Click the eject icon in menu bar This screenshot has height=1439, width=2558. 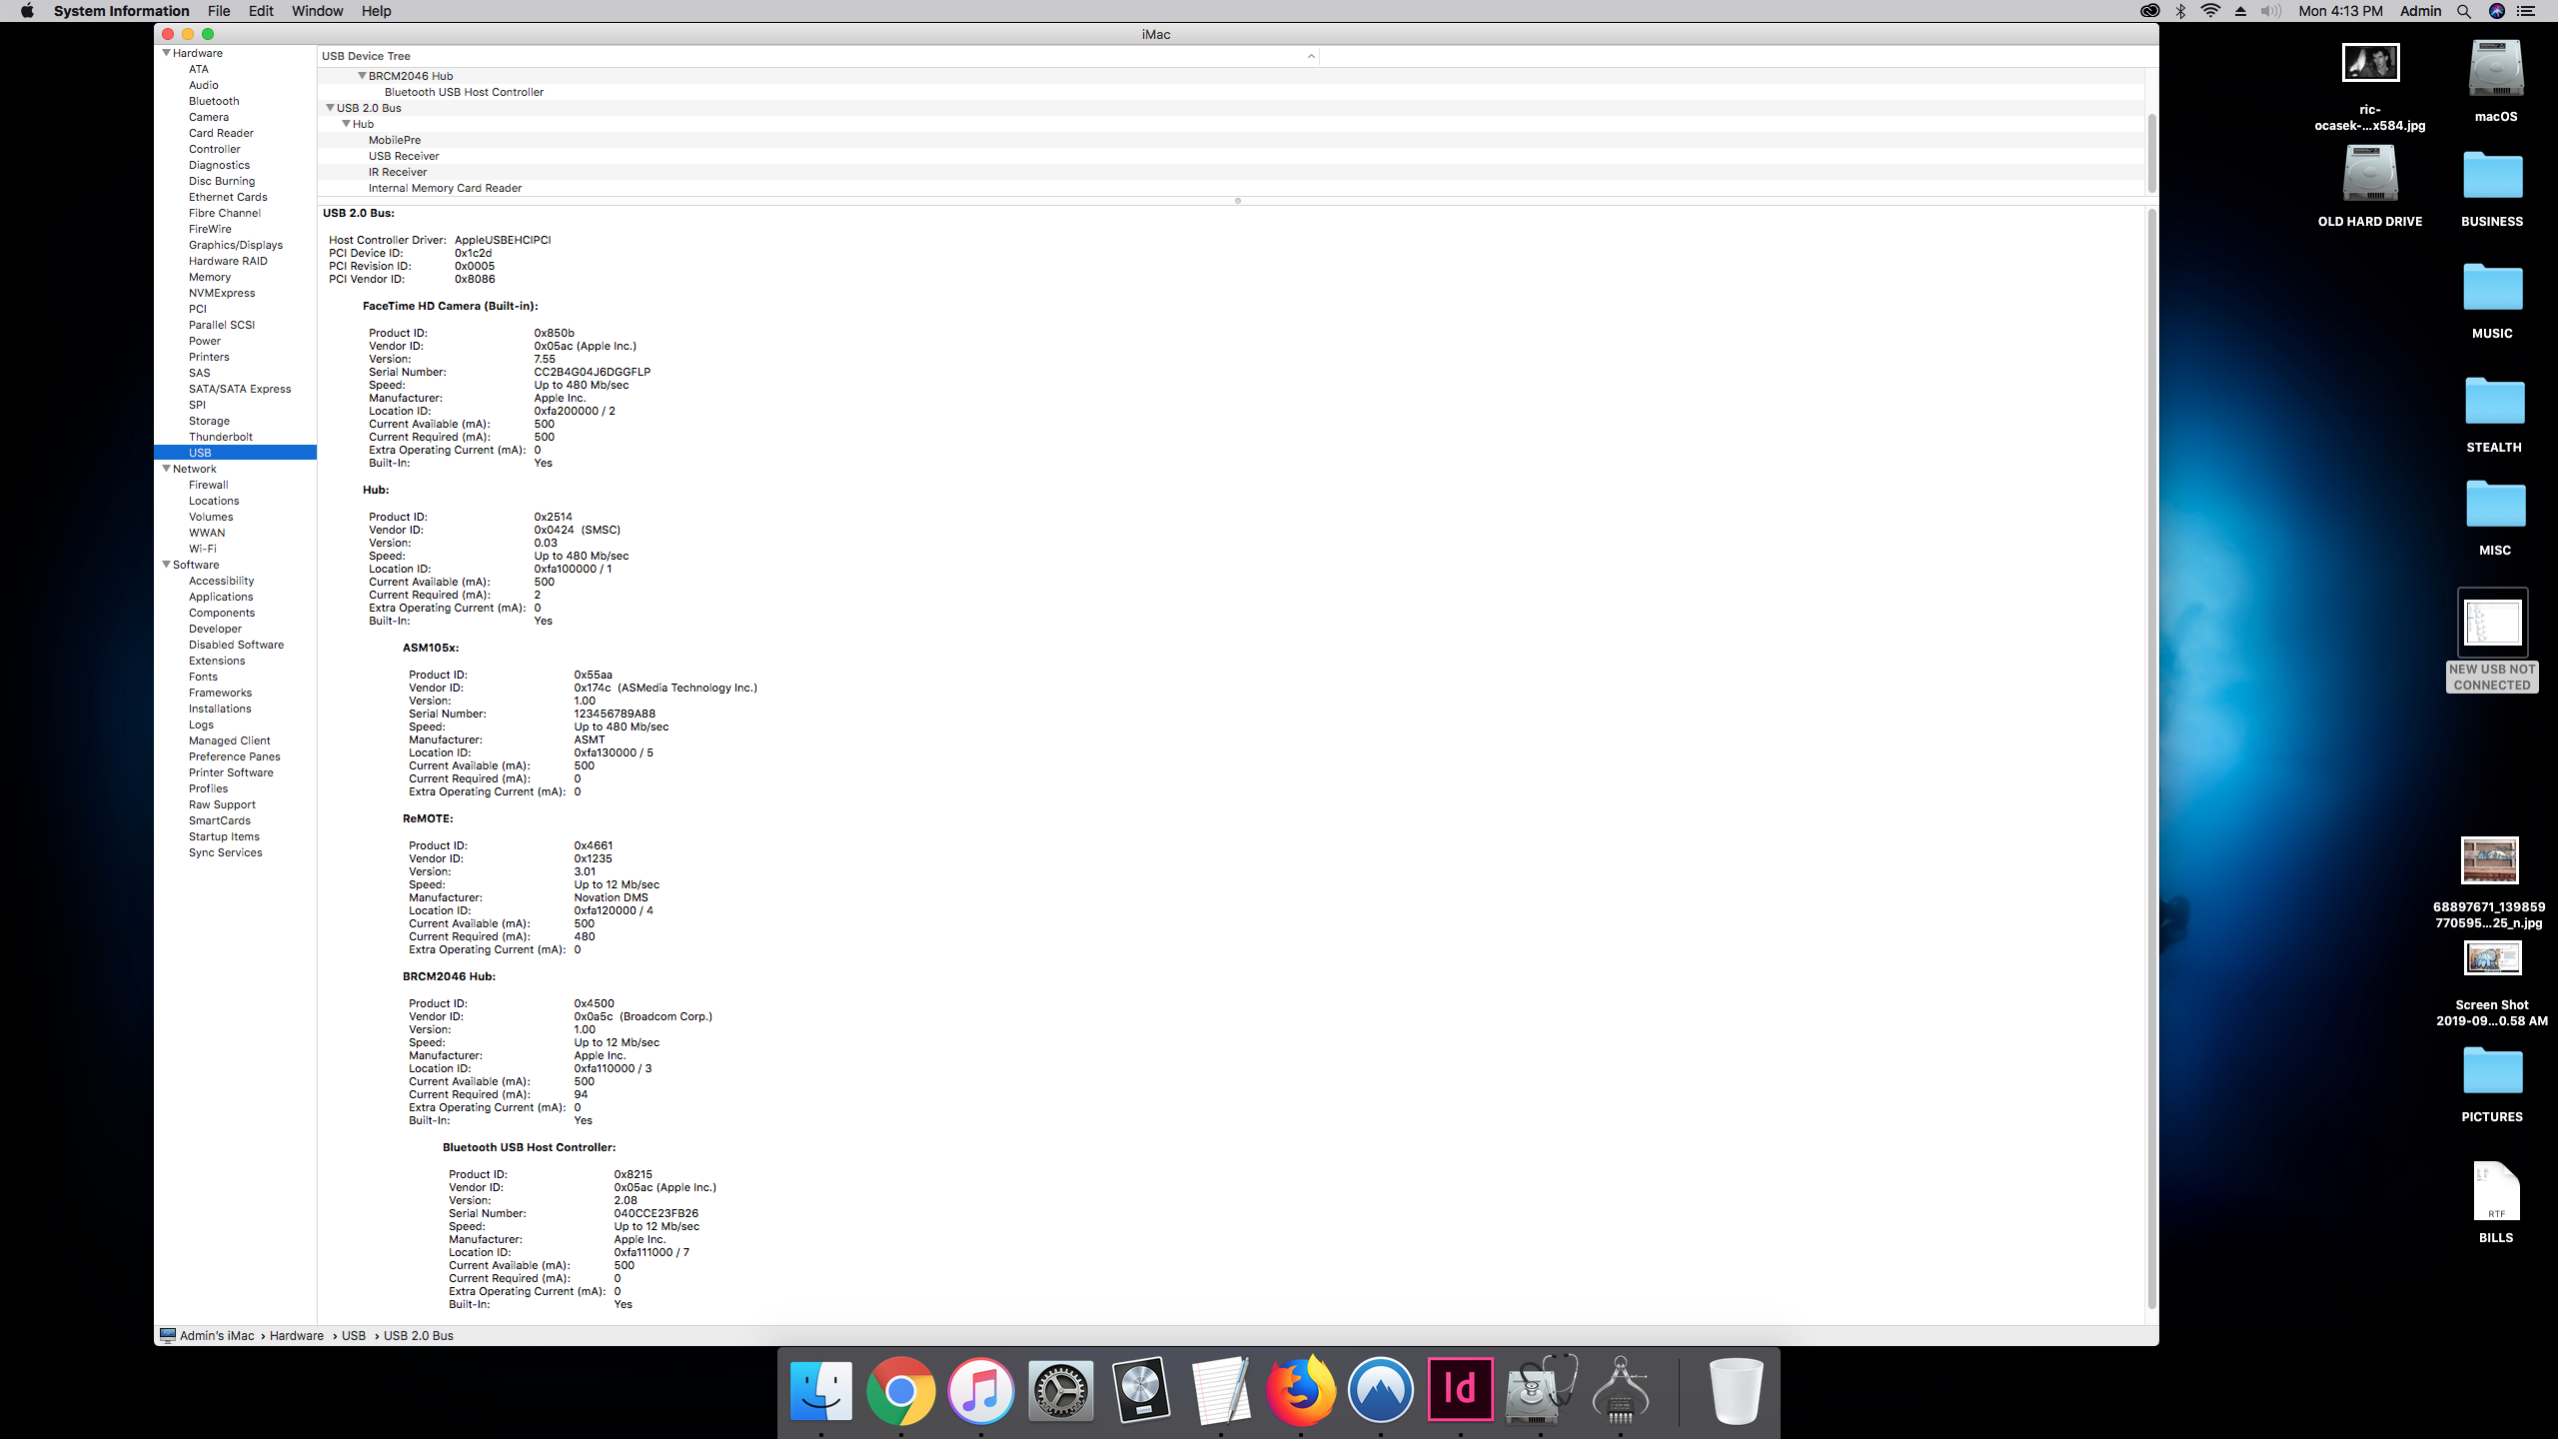pos(2240,11)
